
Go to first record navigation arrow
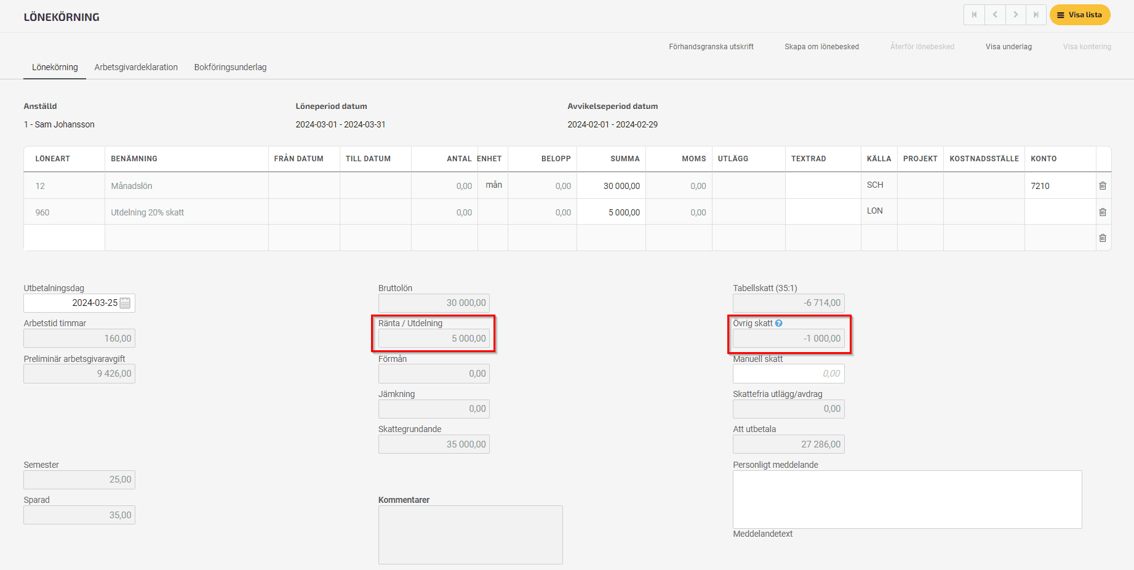(x=974, y=15)
